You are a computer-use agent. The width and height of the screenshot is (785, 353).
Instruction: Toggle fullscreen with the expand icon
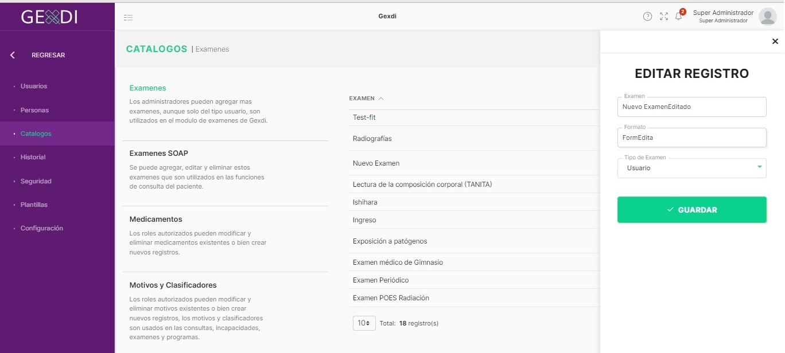pos(664,17)
